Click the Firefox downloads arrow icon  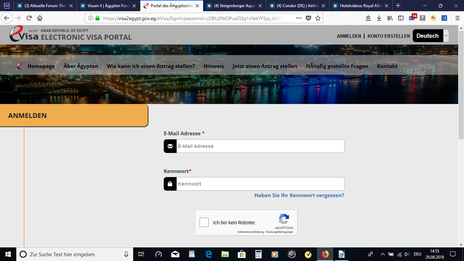tap(379, 18)
